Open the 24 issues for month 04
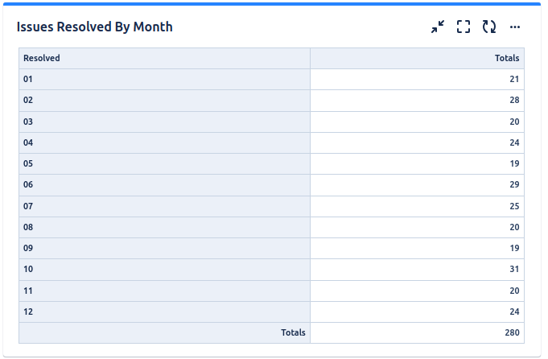 [514, 142]
